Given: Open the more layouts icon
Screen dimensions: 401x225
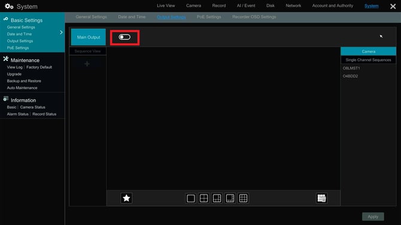Looking at the screenshot, I should (322, 198).
